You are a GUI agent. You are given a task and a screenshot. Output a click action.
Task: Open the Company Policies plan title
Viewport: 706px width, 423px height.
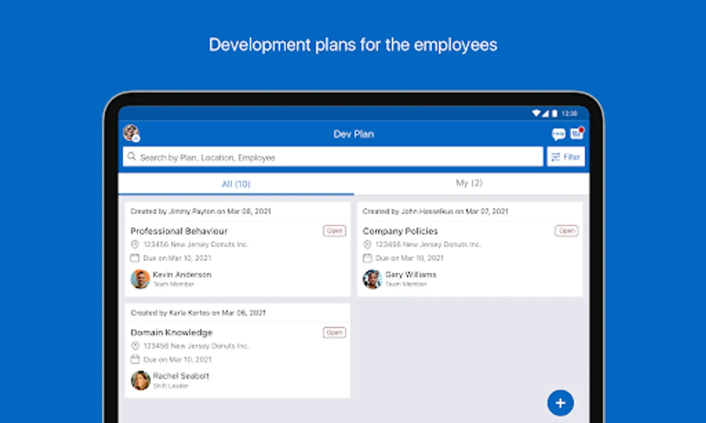[400, 231]
